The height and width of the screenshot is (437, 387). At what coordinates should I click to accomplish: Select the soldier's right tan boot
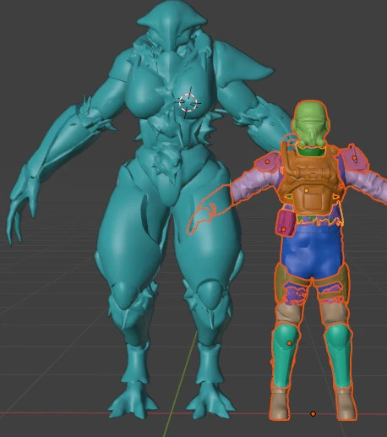coord(346,403)
